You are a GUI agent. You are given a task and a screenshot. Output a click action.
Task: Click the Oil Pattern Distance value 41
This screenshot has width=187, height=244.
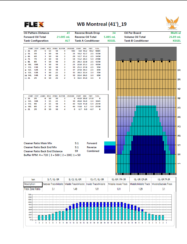(68, 33)
